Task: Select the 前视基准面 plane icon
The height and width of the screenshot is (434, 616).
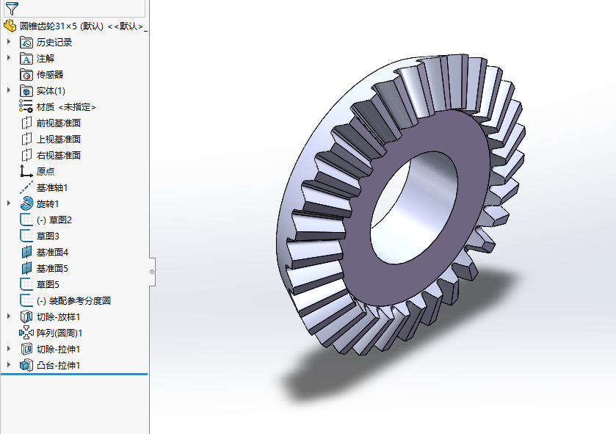Action: [x=26, y=123]
